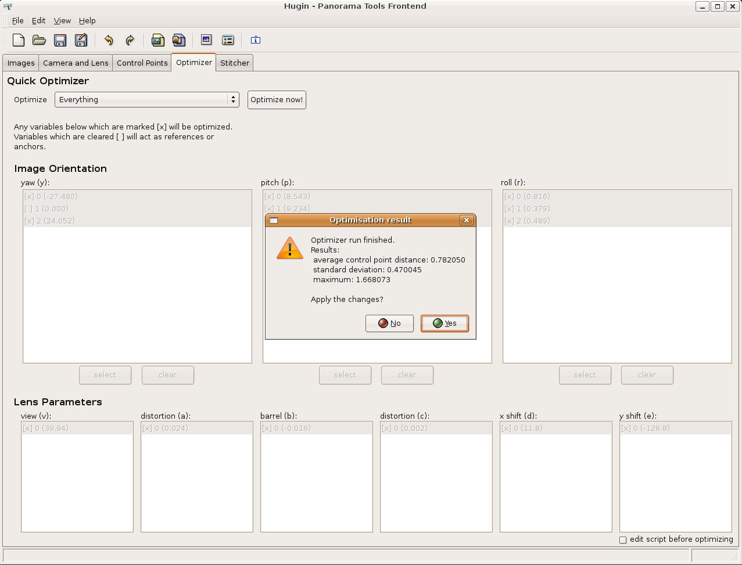Click the Hugin app icon in the title bar
Viewport: 742px width, 565px height.
8,6
